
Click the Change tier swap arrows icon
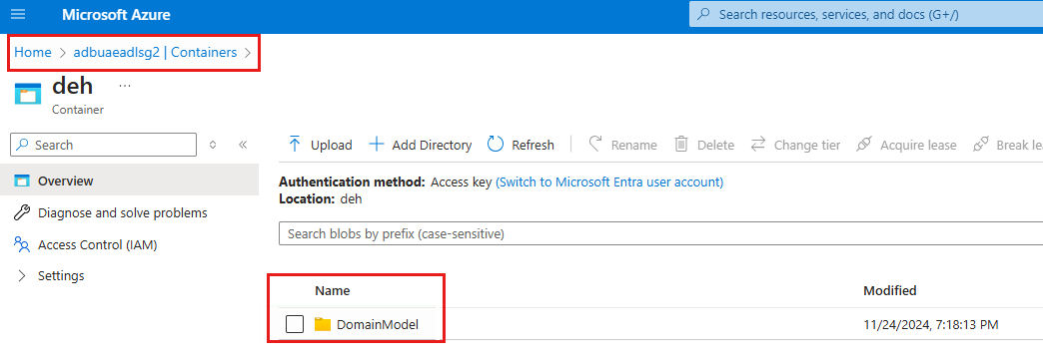point(758,145)
